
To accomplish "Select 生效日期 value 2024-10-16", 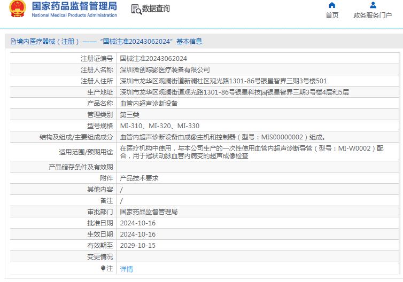I will [138, 234].
